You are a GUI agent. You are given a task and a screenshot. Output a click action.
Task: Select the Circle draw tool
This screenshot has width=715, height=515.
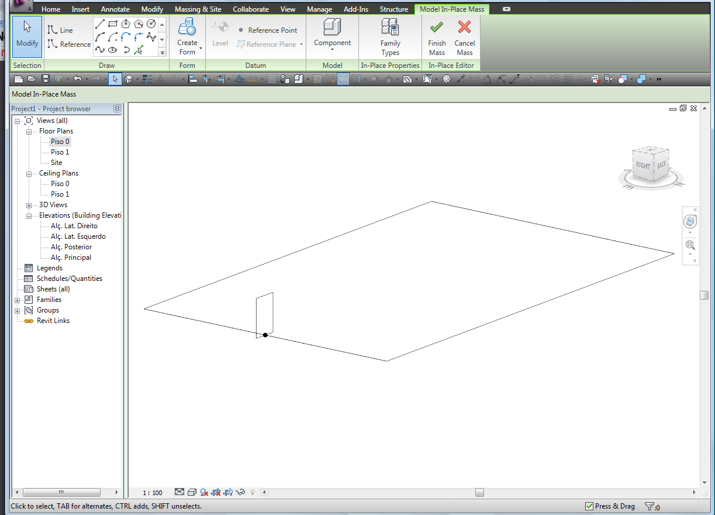pyautogui.click(x=151, y=24)
